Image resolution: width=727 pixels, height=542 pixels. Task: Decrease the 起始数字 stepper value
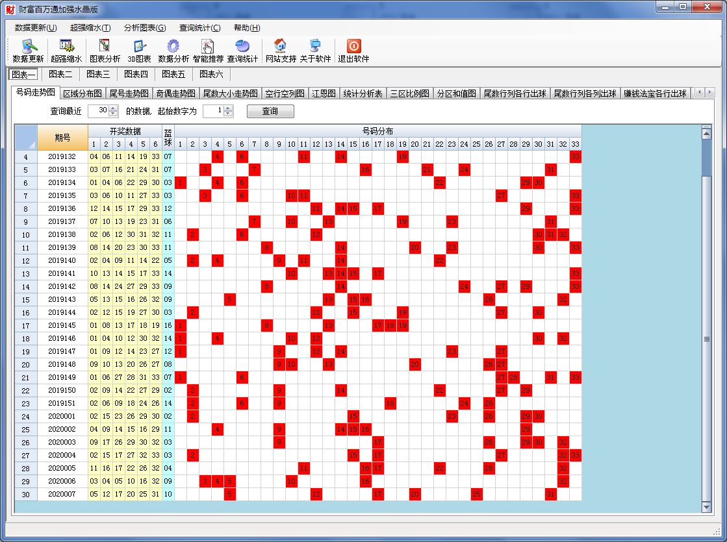point(228,114)
